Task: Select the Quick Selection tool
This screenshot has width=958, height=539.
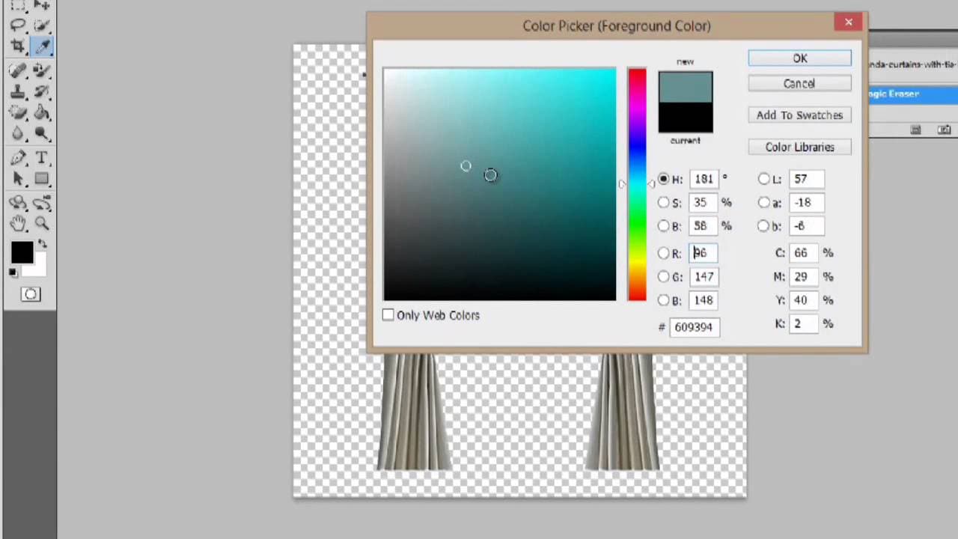Action: point(42,25)
